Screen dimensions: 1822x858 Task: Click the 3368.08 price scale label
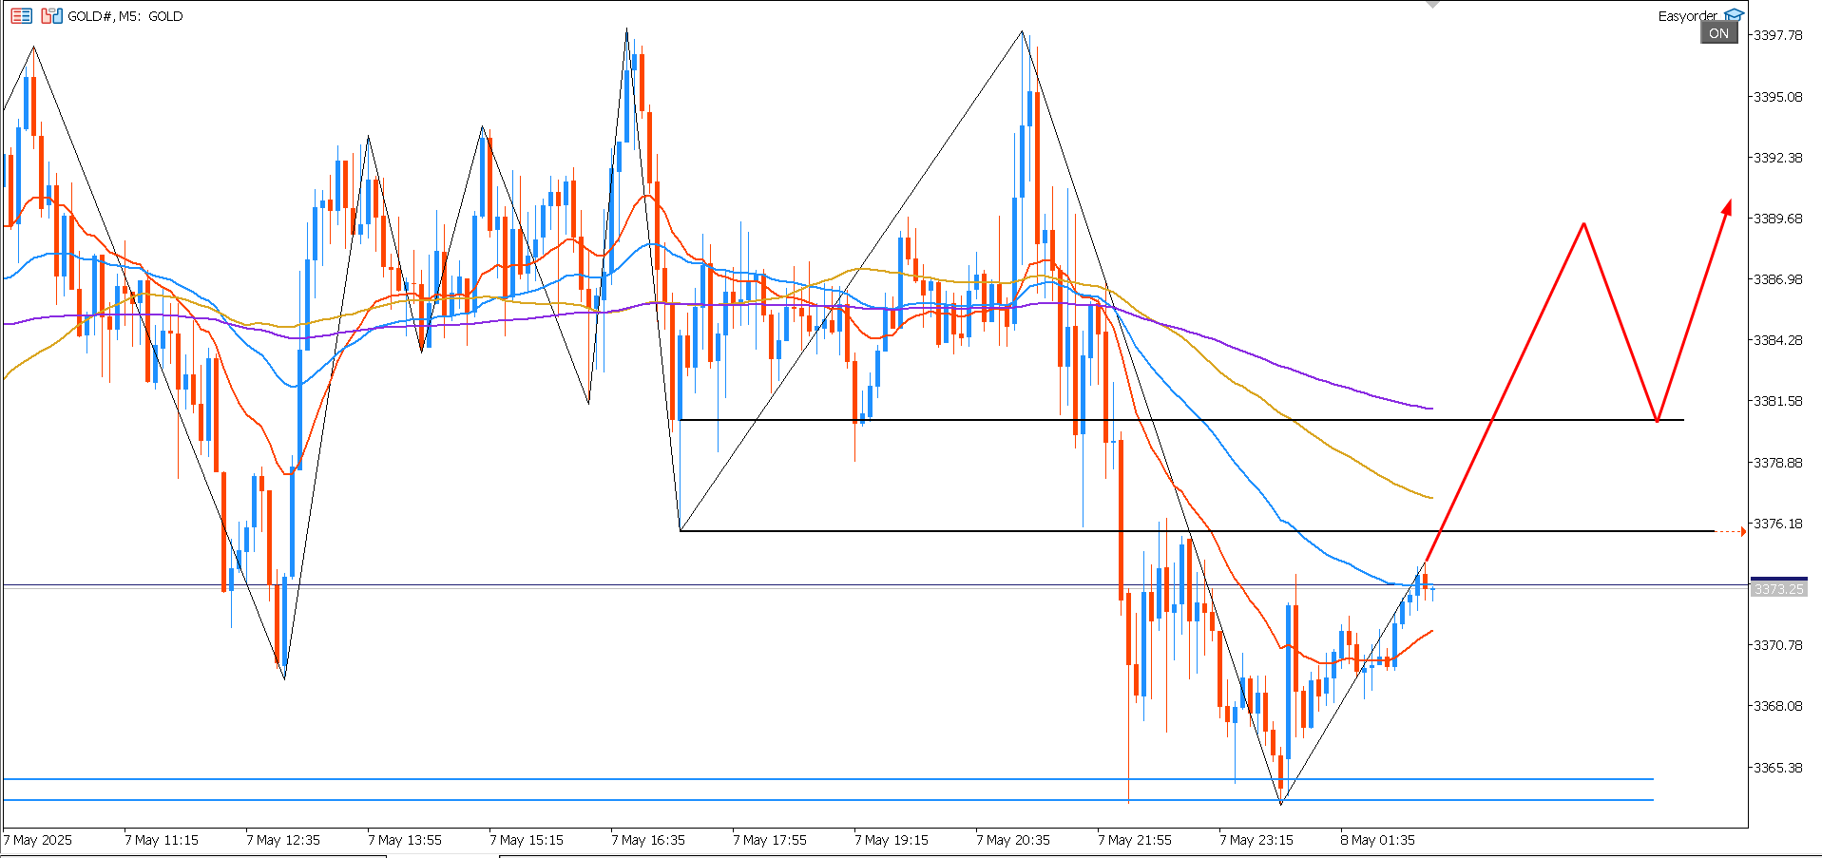(x=1778, y=706)
